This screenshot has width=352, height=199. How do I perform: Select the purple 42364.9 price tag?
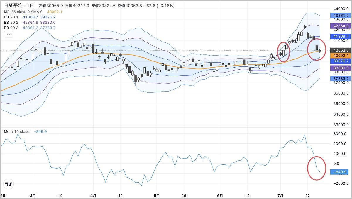click(x=341, y=26)
